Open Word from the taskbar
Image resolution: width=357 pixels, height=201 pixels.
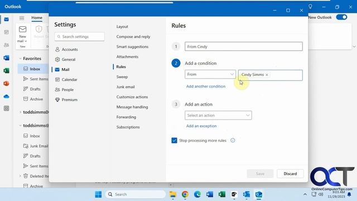[x=210, y=194]
